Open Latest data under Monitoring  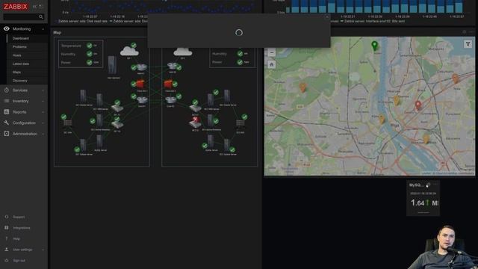point(21,64)
